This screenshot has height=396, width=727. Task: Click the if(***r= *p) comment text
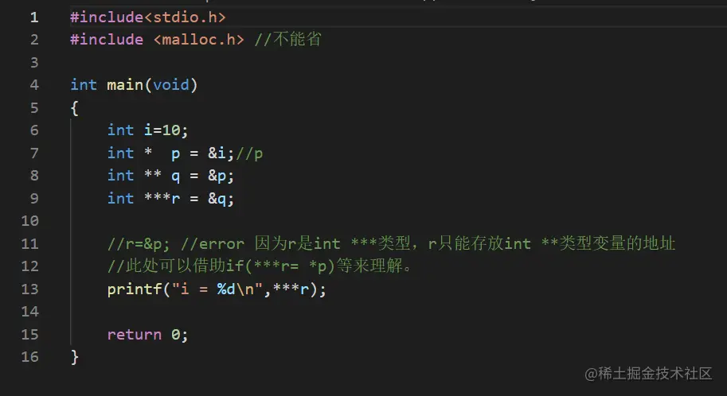pos(280,266)
